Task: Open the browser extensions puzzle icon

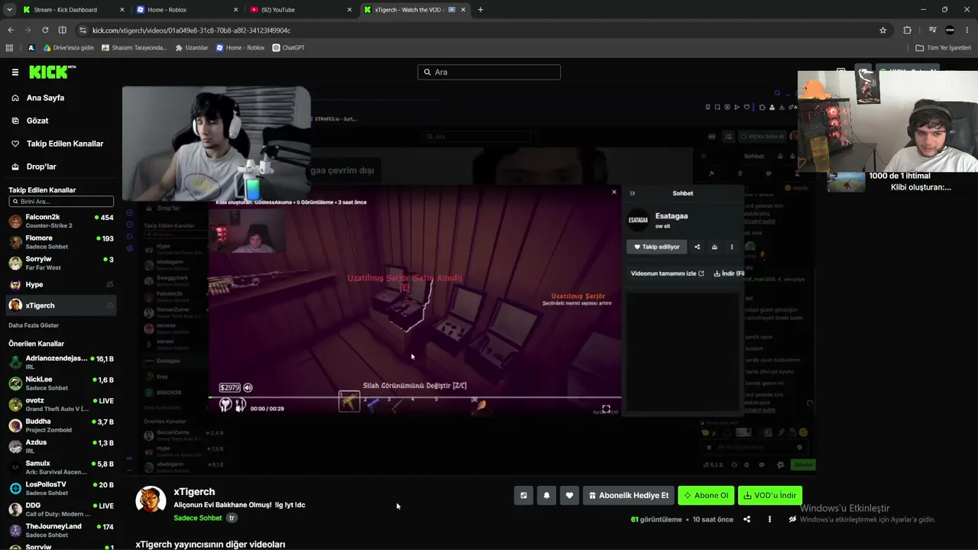Action: (x=908, y=31)
